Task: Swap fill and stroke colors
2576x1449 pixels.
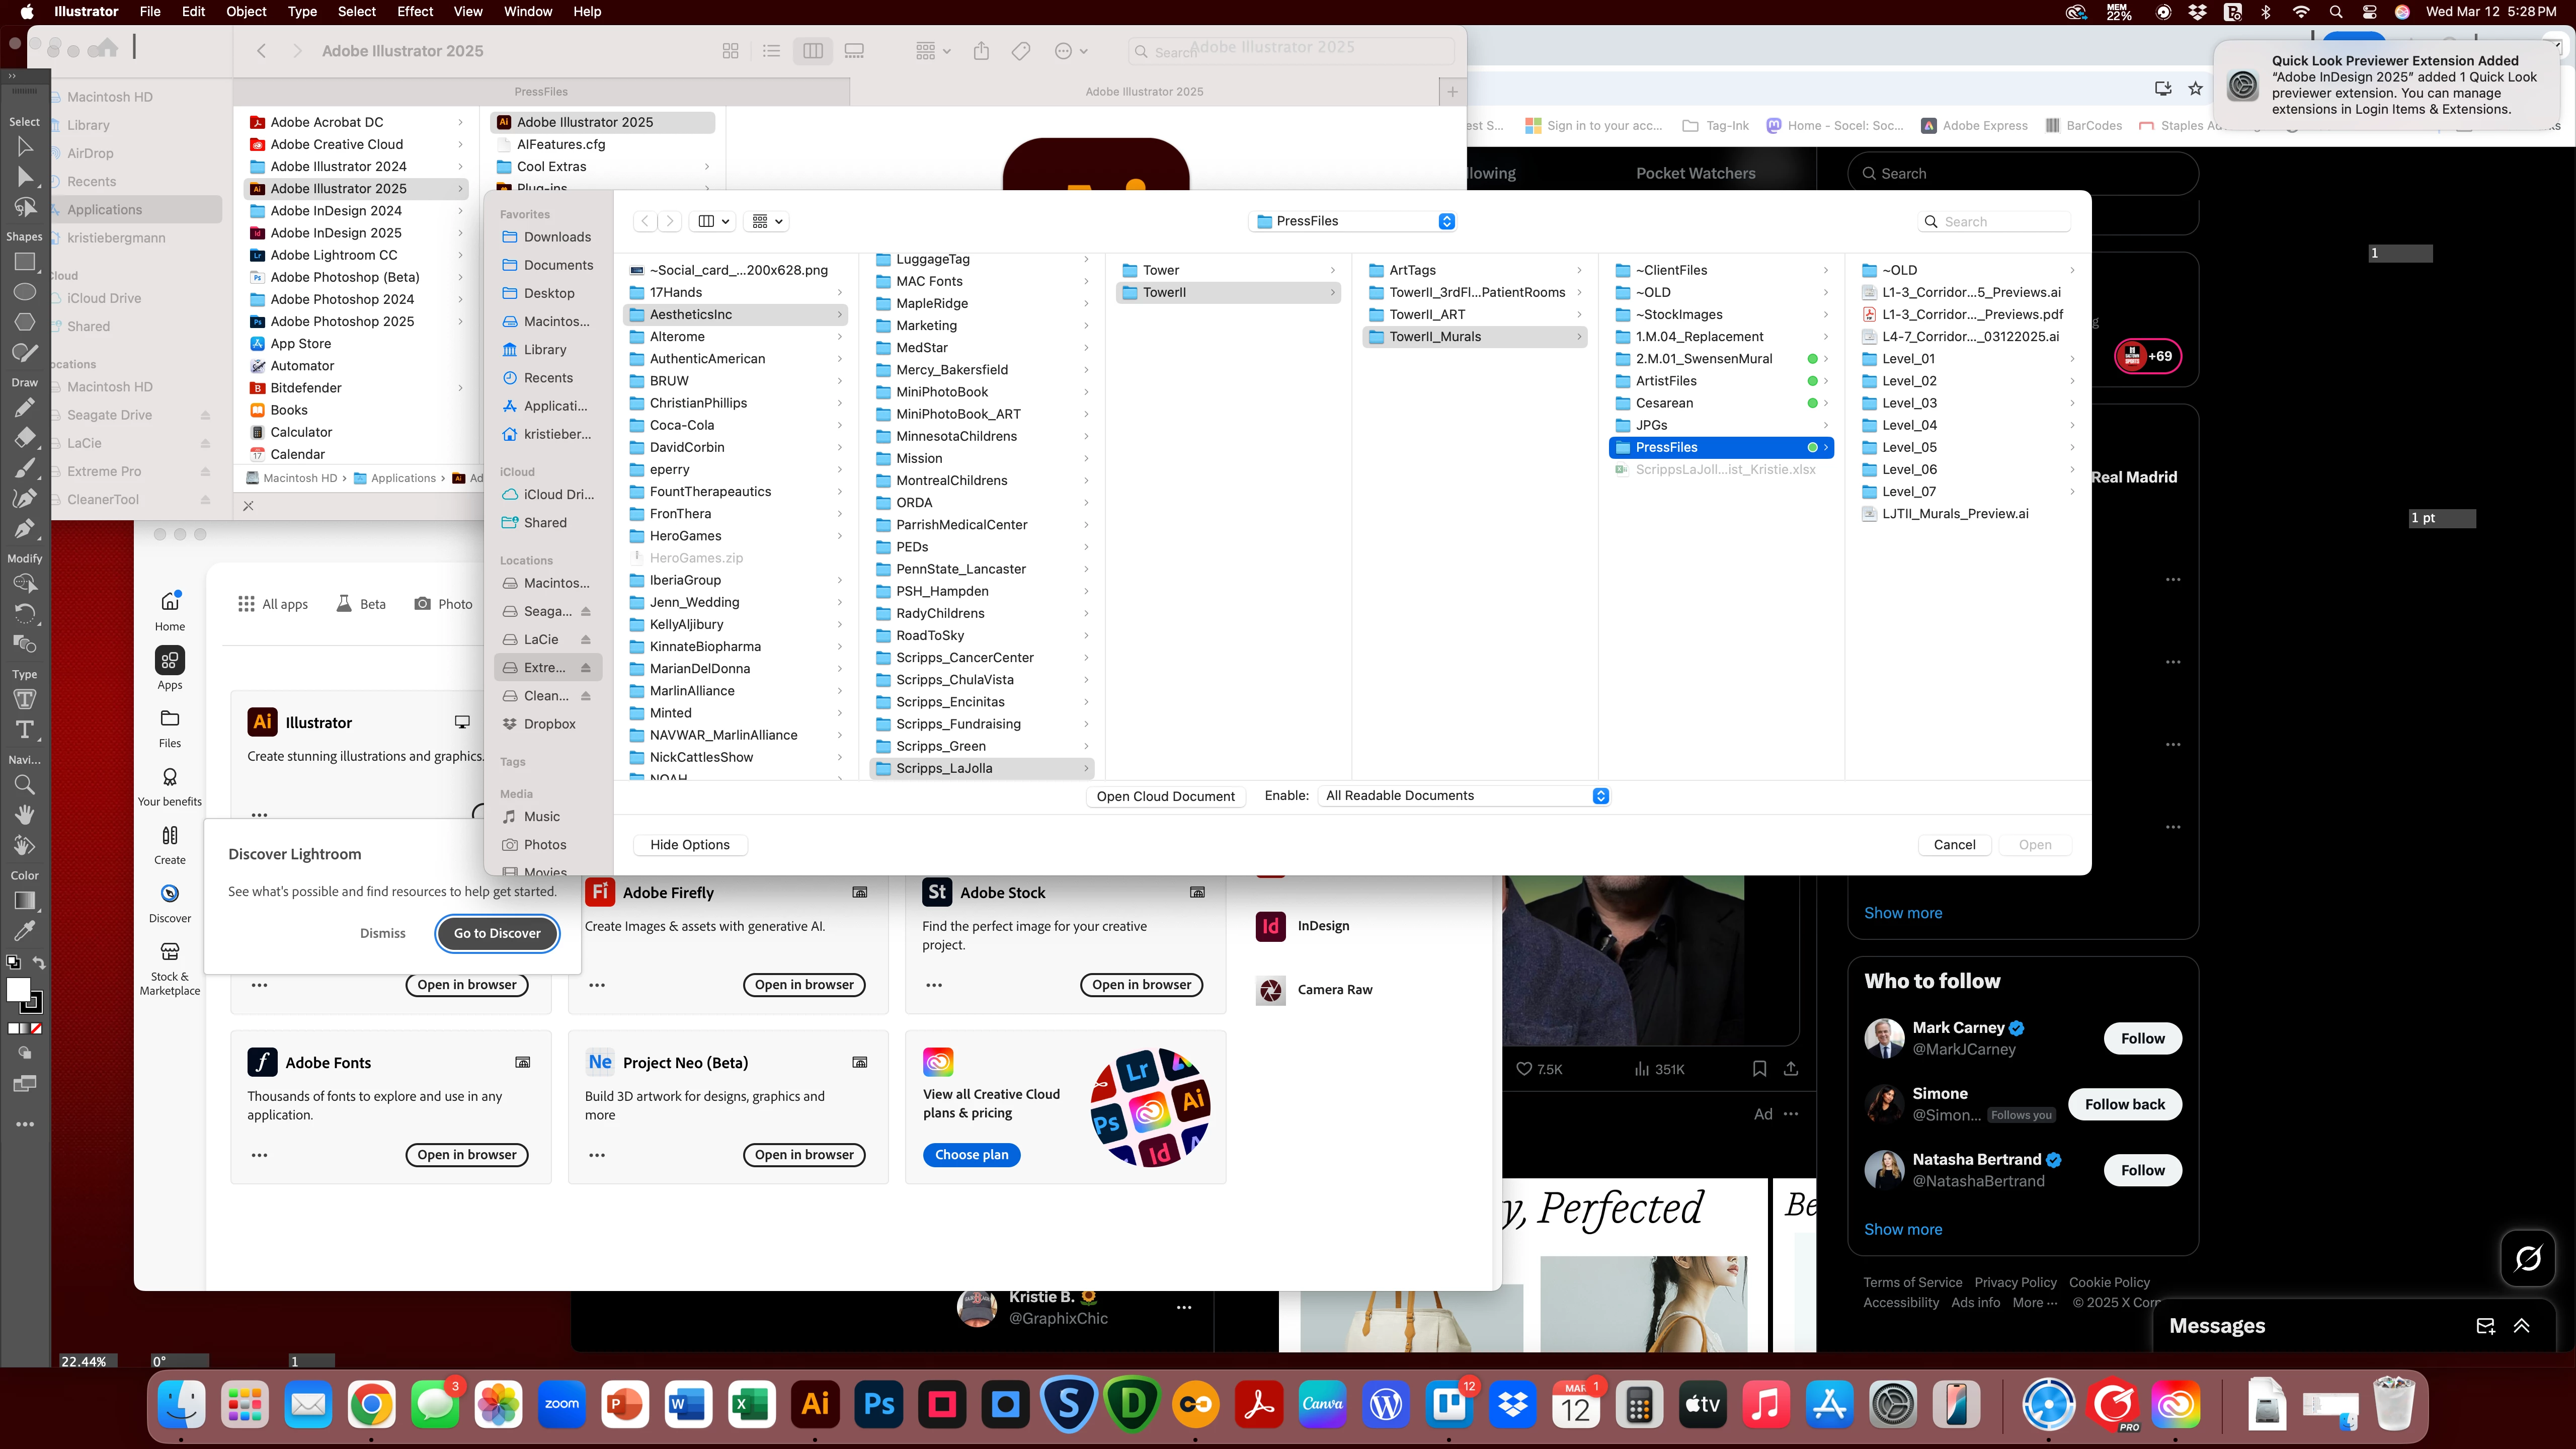Action: point(39,963)
